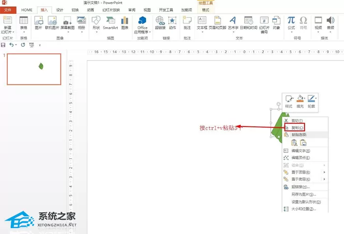Insert a hyperlink from ribbon
Screen dimensions: 344x234
[x=160, y=23]
